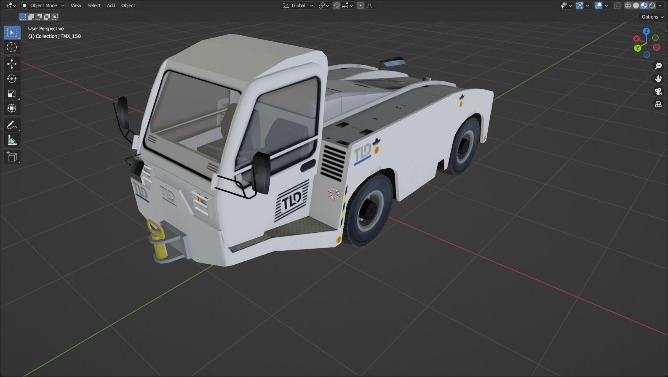Viewport: 668px width, 377px height.
Task: Open the transform pivot point dropdown
Action: pyautogui.click(x=323, y=5)
